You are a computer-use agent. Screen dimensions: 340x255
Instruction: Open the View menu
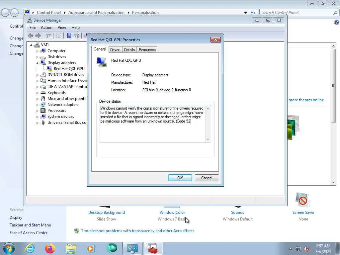click(x=62, y=28)
